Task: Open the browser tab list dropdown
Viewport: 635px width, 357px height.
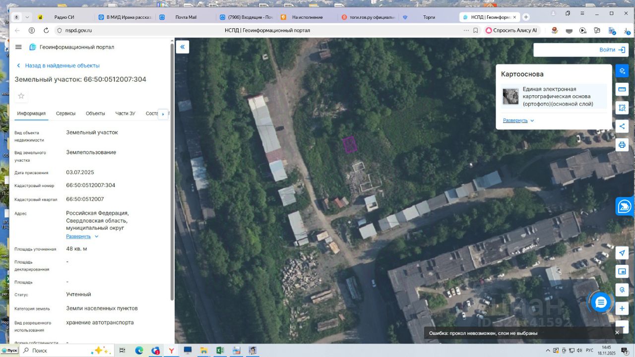Action: (27, 17)
